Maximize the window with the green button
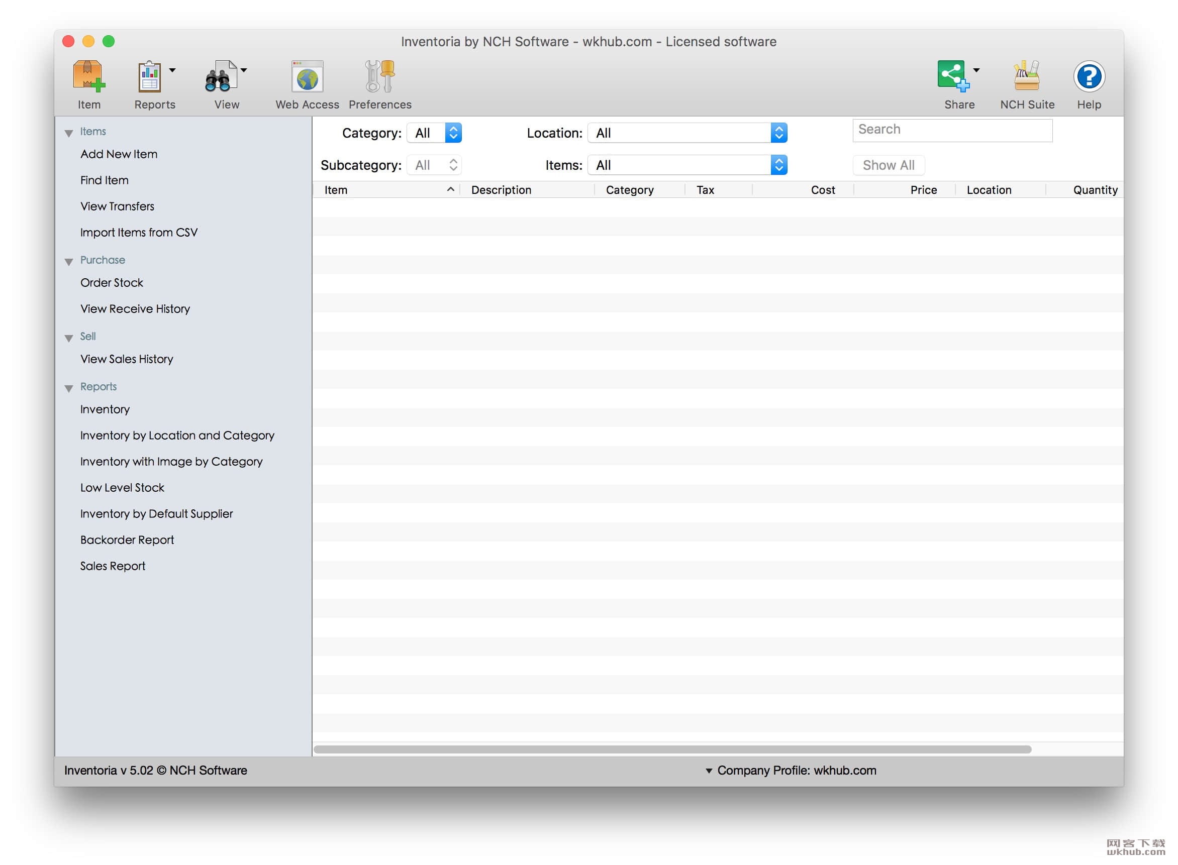This screenshot has height=865, width=1178. click(109, 41)
